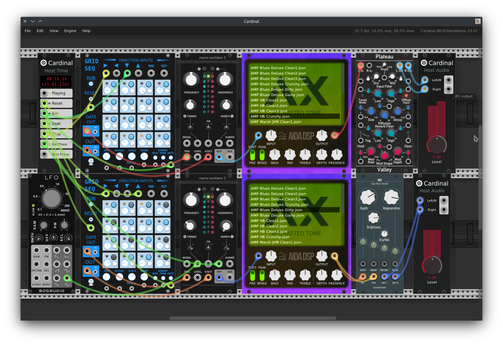This screenshot has width=503, height=345.
Task: Toggle the PRE/POST switch on lower AIDA DSP
Action: [x=252, y=275]
